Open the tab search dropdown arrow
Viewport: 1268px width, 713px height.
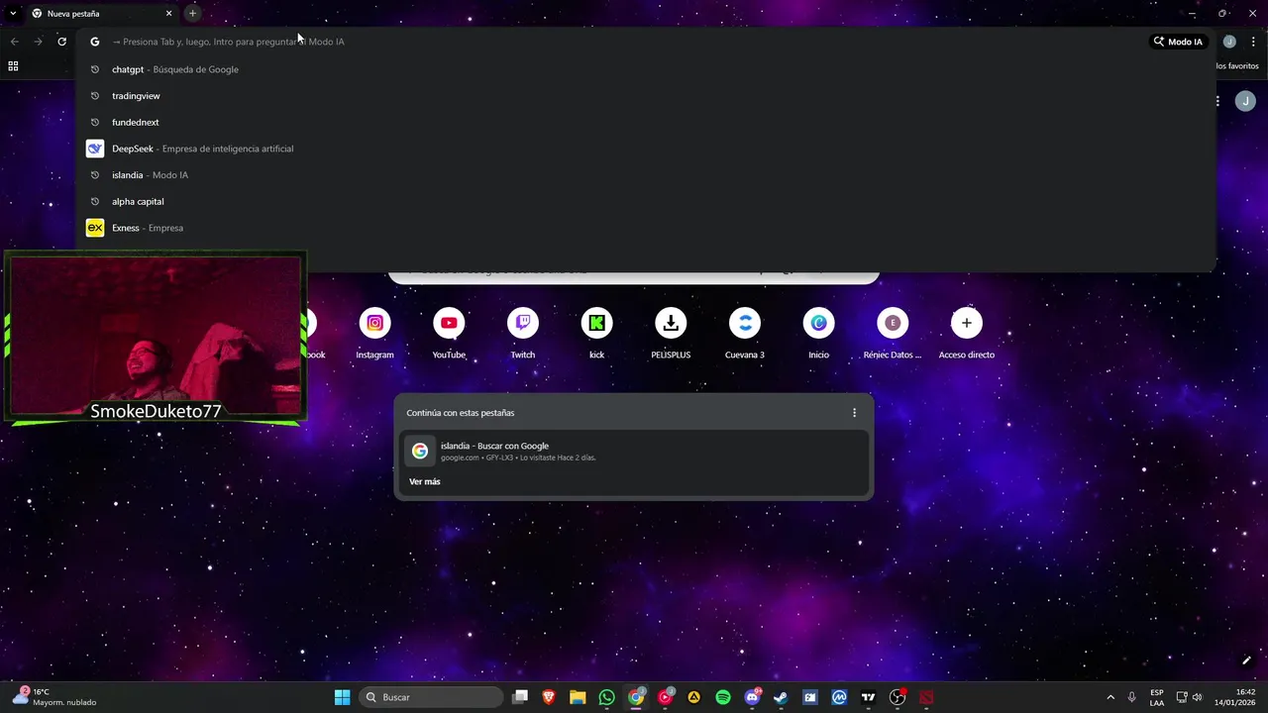tap(13, 14)
